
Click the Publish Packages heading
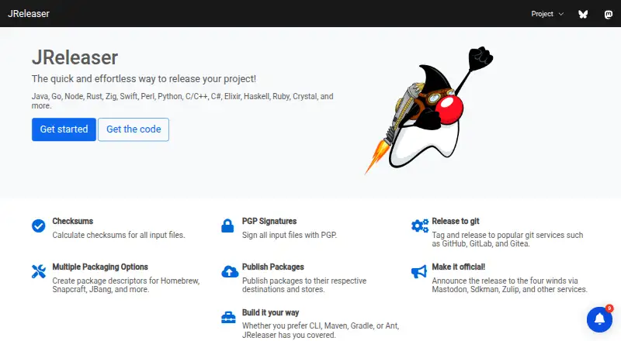pos(273,267)
